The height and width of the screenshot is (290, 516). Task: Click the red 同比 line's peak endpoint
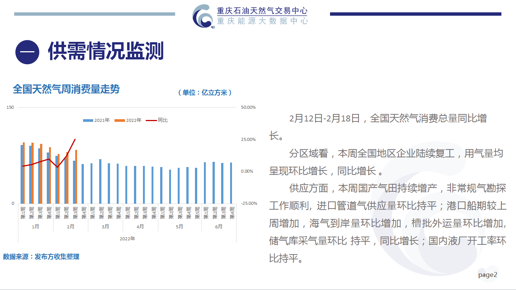pos(75,139)
